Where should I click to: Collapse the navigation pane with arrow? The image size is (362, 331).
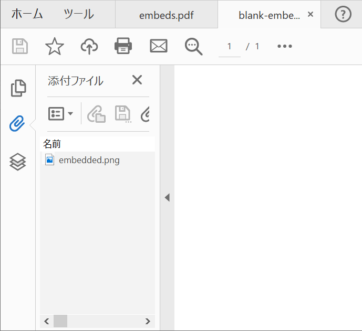[167, 198]
